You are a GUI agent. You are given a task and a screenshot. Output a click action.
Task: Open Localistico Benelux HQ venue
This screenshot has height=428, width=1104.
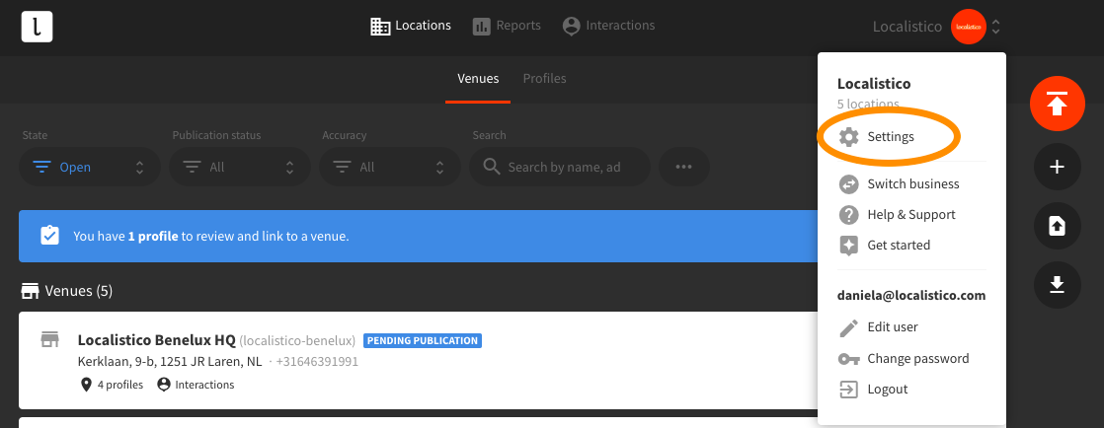(156, 340)
